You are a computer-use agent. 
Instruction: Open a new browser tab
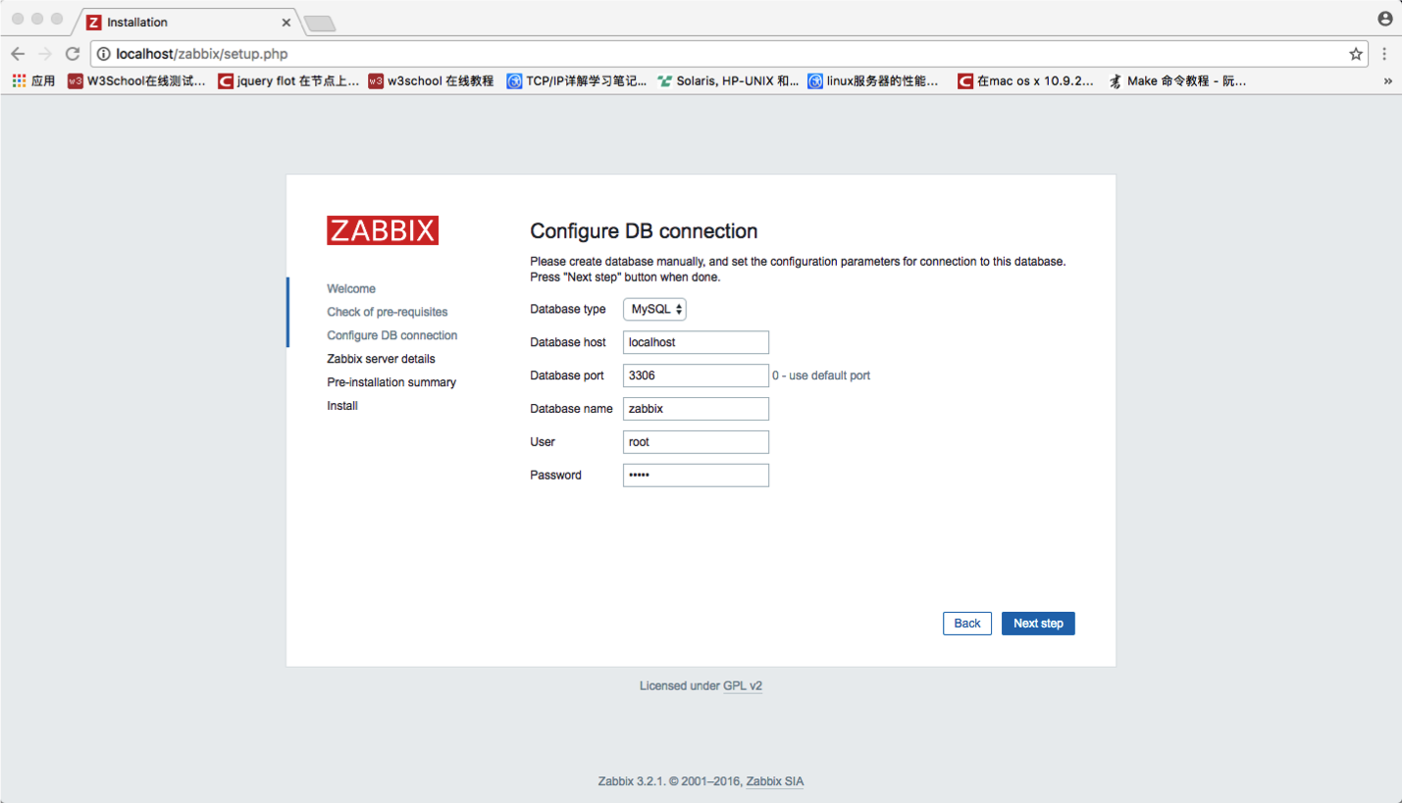coord(320,23)
